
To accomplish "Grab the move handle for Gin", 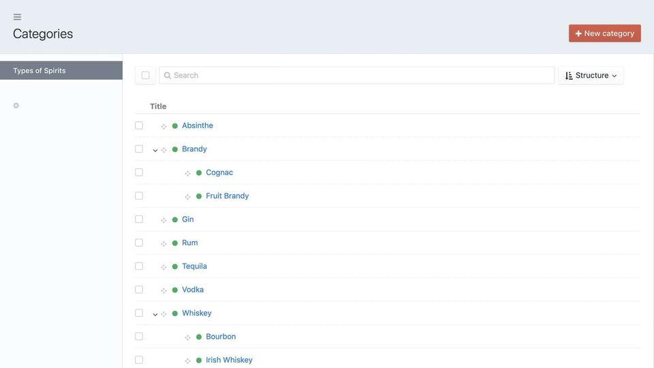I will click(x=163, y=220).
